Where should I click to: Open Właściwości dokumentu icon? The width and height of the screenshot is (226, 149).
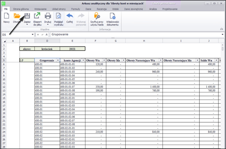pos(112,16)
